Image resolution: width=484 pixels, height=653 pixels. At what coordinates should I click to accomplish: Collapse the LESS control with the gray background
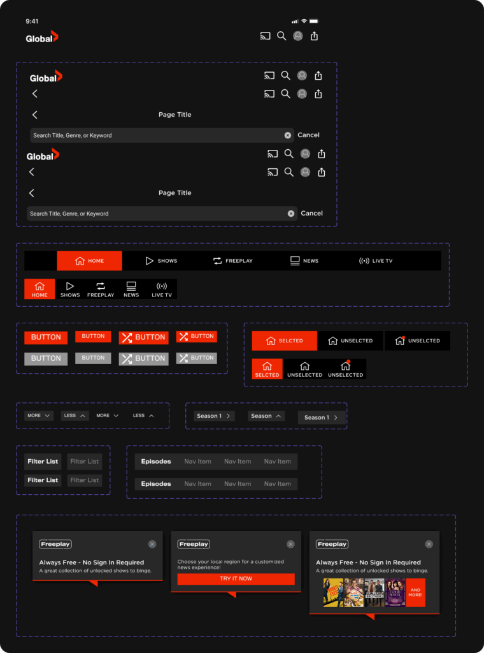click(x=75, y=416)
